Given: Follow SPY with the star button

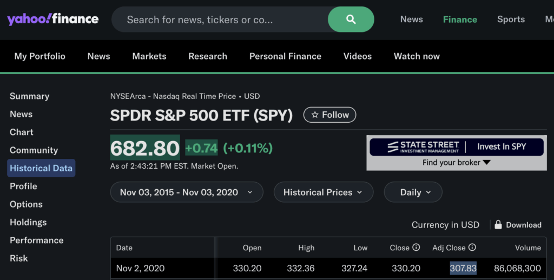Looking at the screenshot, I should [x=329, y=115].
